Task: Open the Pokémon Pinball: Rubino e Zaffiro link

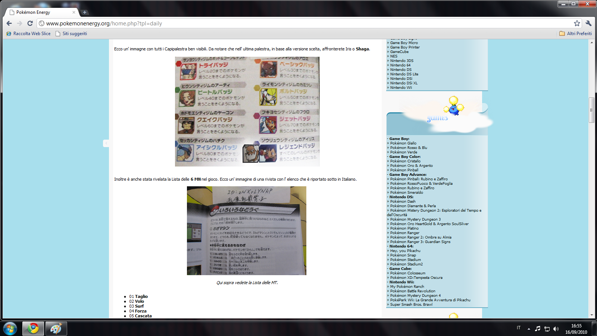Action: [x=419, y=179]
